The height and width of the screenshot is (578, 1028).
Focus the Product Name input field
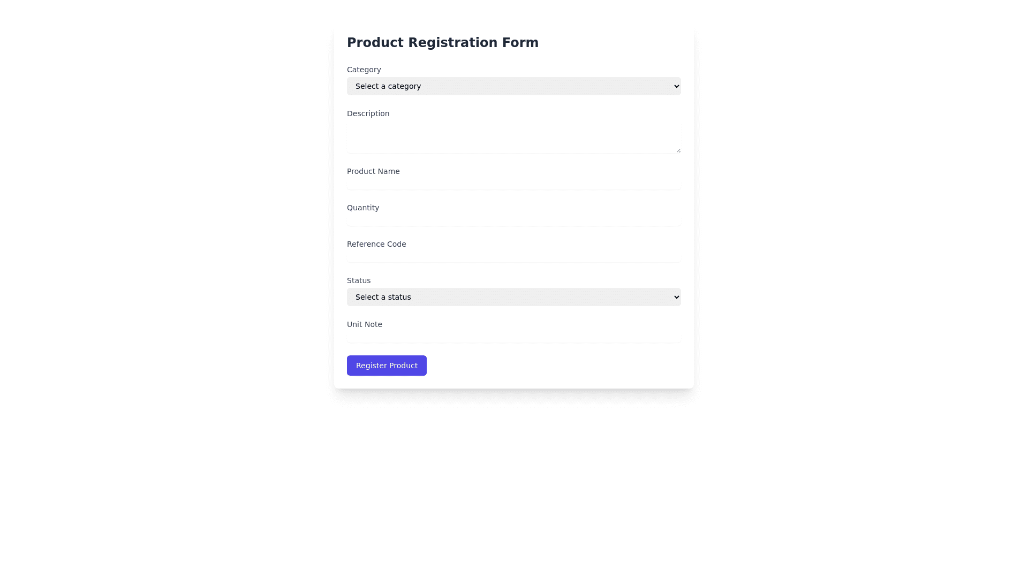pyautogui.click(x=513, y=184)
